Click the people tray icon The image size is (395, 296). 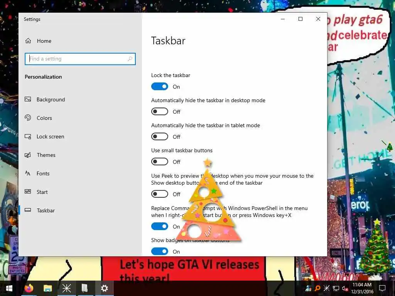click(x=308, y=288)
